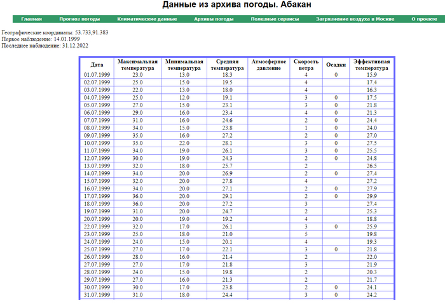The width and height of the screenshot is (445, 304).
Task: Click the Последнее наблюдение 31.12.2022 line
Action: point(45,45)
